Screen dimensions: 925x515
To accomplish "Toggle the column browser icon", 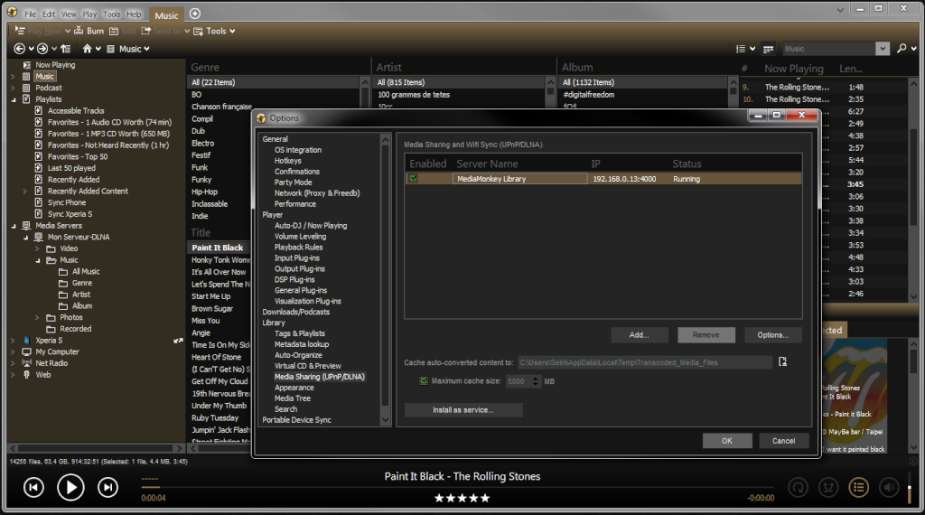I will 768,49.
